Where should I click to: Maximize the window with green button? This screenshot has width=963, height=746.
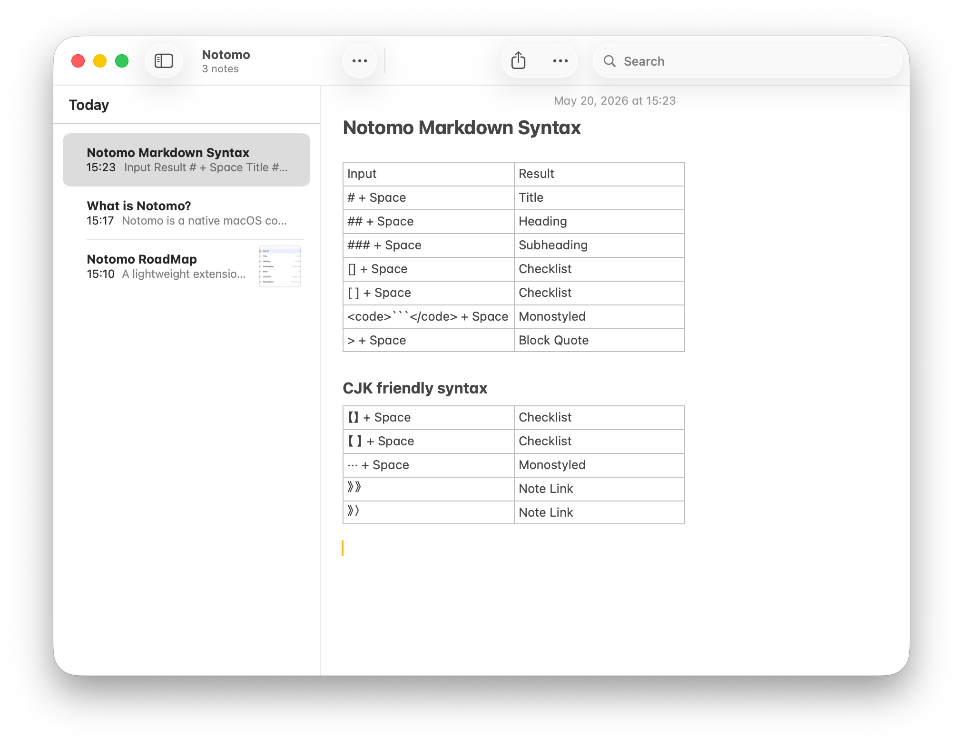(x=122, y=61)
